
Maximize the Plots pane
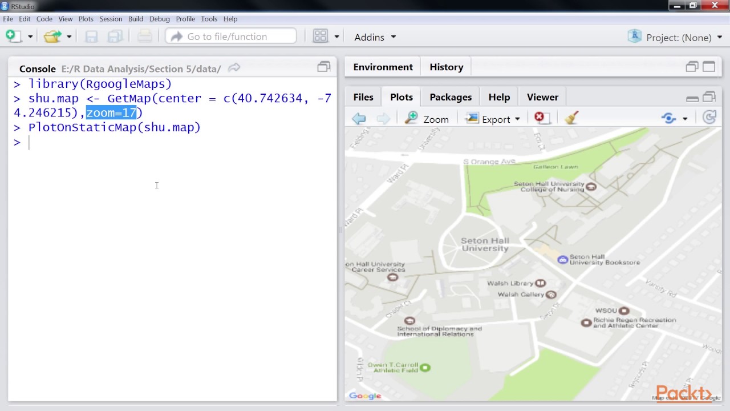click(x=709, y=97)
